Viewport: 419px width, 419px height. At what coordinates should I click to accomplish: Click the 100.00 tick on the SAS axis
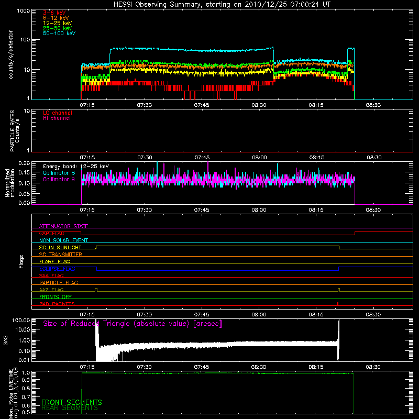click(x=21, y=321)
